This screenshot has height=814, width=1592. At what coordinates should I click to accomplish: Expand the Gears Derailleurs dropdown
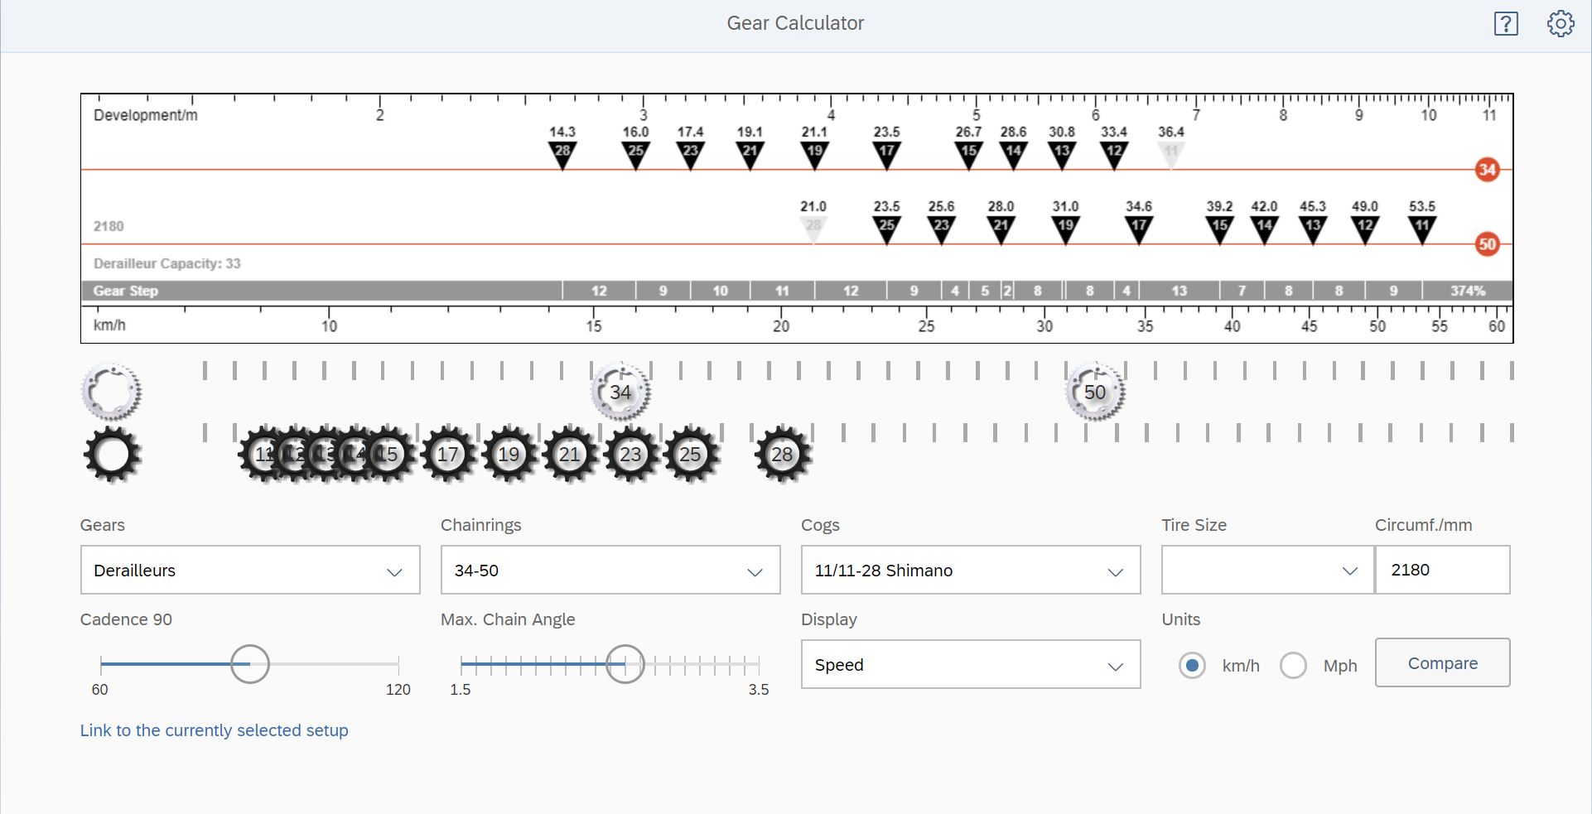click(x=249, y=571)
